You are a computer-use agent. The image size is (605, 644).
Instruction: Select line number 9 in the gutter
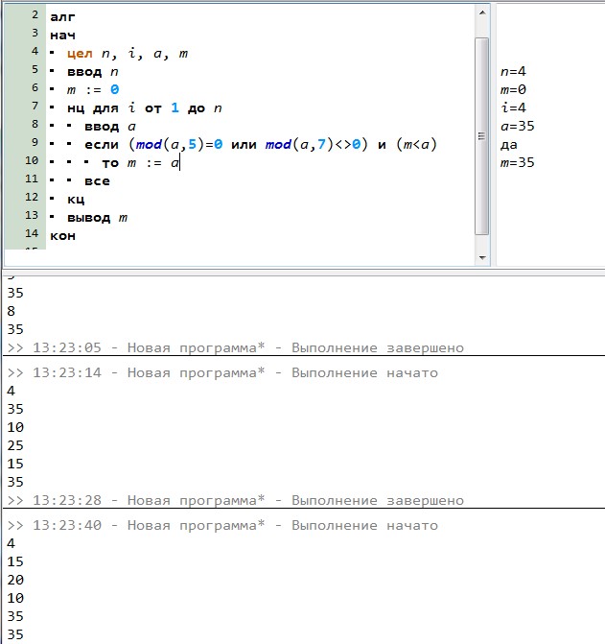pos(35,144)
